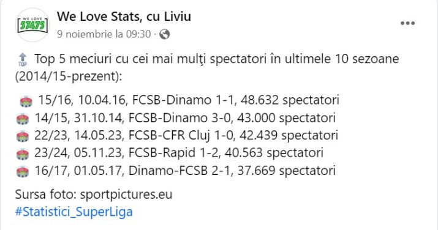Image resolution: width=438 pixels, height=230 pixels.
Task: Open the three-dot post options menu
Action: pos(407,23)
